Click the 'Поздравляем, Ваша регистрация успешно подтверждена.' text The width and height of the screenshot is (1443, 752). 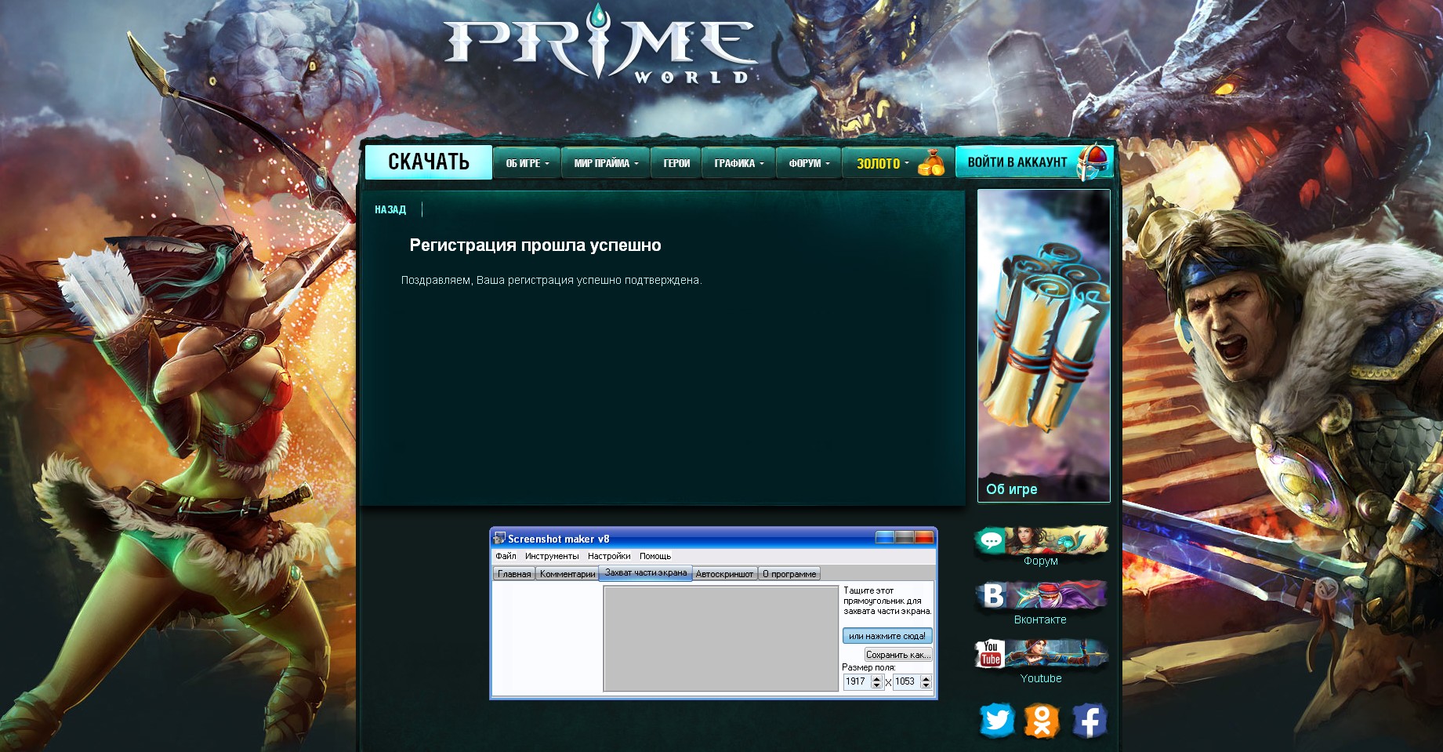(552, 280)
